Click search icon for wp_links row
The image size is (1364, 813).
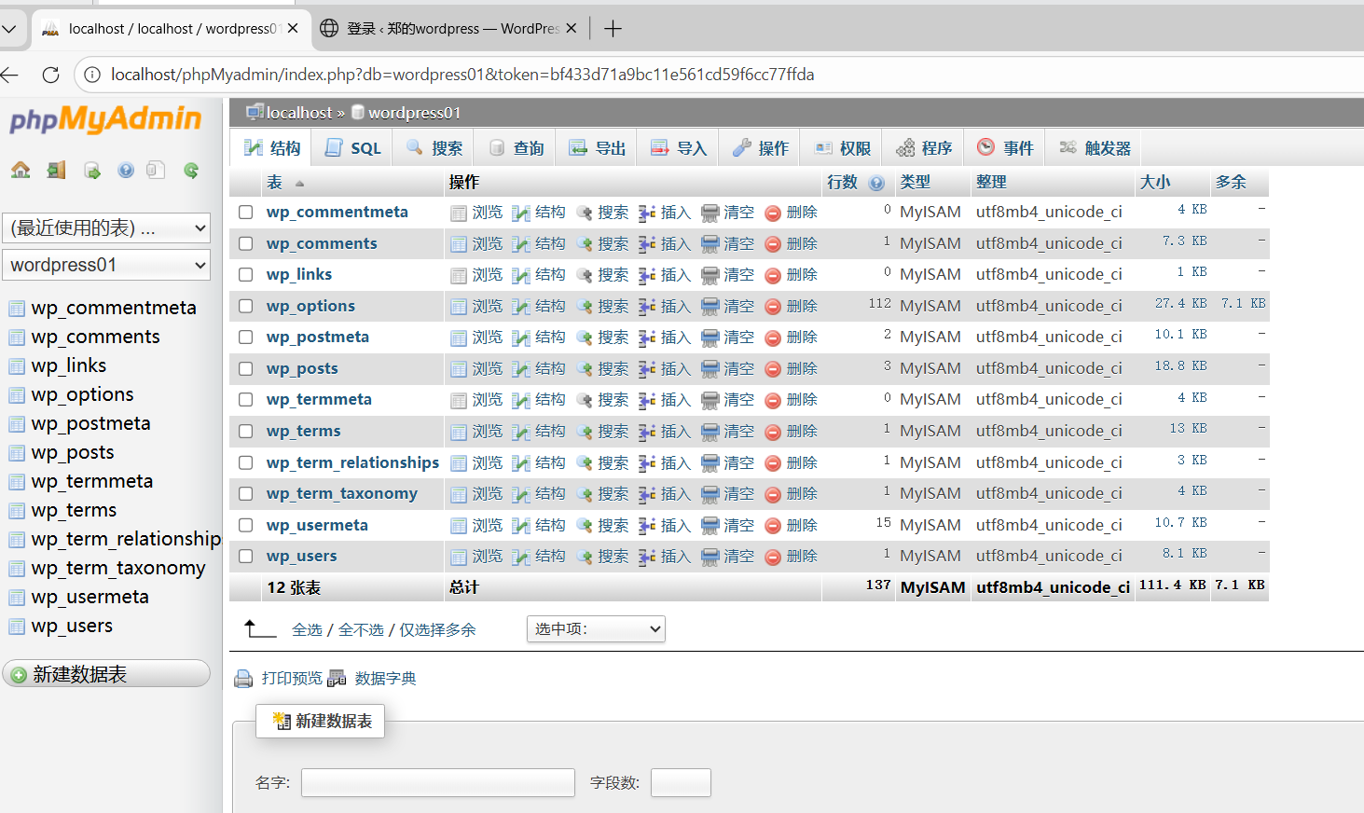coord(585,275)
